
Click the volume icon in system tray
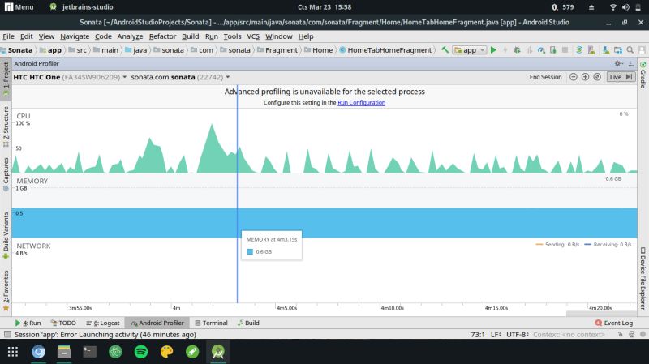coord(625,7)
